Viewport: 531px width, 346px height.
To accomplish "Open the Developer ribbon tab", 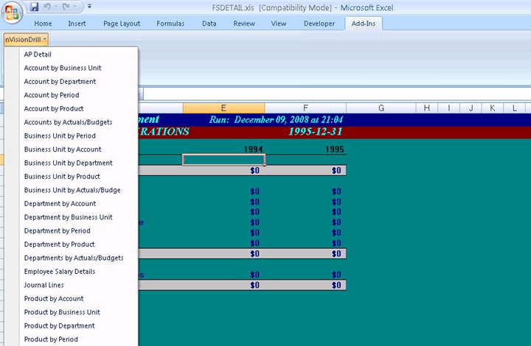I will [319, 24].
